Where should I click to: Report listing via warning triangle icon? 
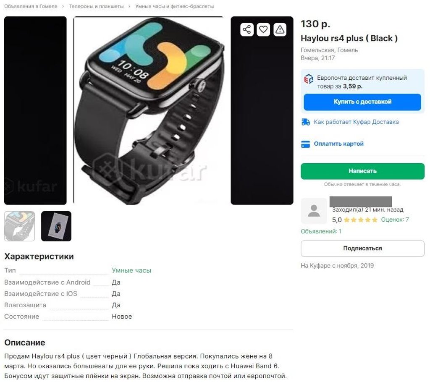280,29
